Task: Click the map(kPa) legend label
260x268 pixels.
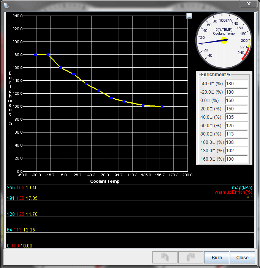Action: pos(242,188)
